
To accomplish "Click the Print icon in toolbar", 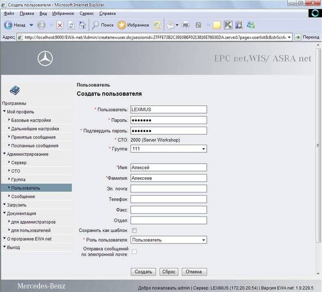I will tap(186, 25).
